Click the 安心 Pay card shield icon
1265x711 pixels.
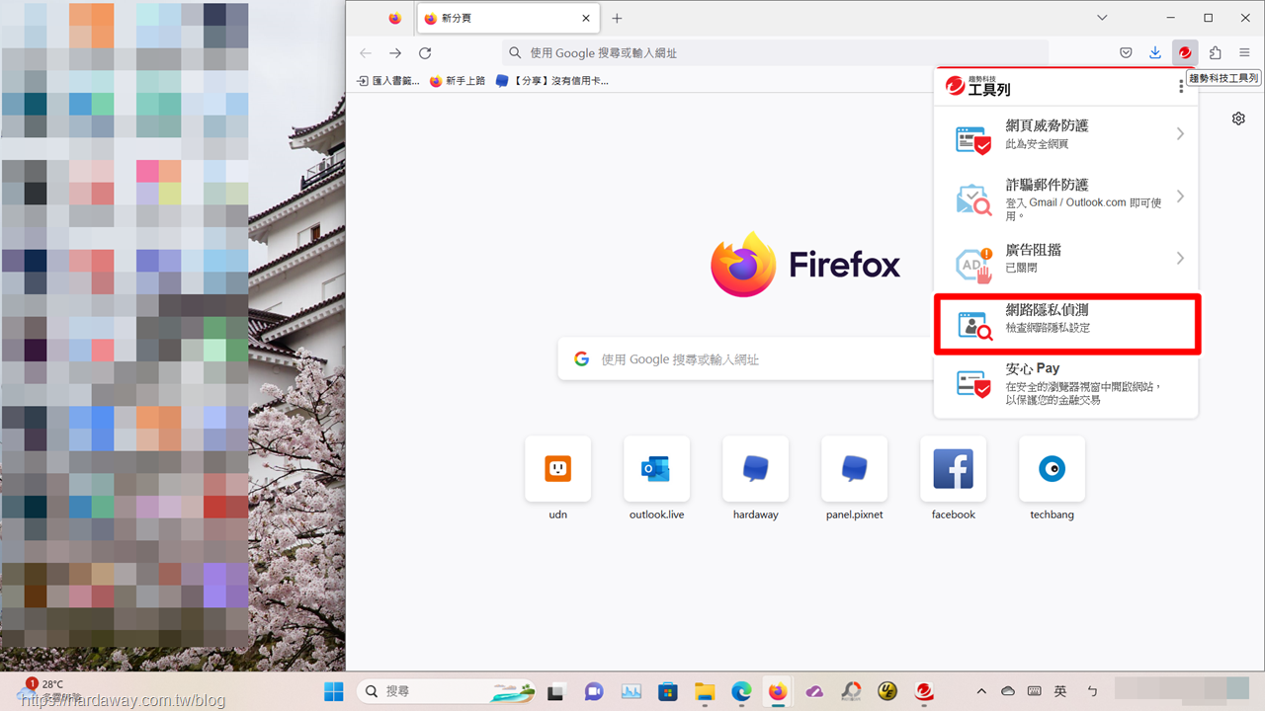pyautogui.click(x=973, y=384)
